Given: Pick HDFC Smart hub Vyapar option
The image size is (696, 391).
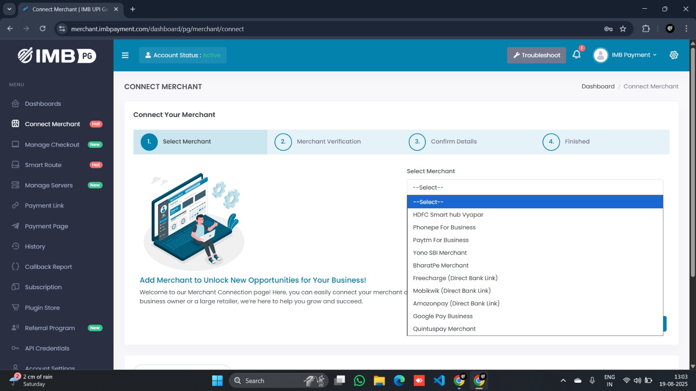Looking at the screenshot, I should (x=448, y=215).
